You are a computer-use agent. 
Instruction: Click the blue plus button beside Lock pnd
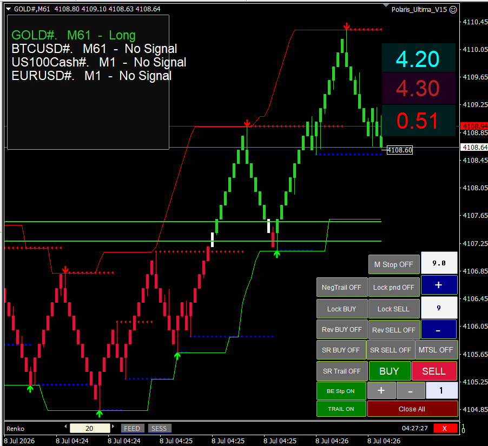click(439, 285)
